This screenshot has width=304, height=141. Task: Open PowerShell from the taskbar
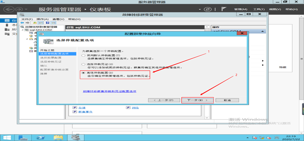click(x=41, y=137)
